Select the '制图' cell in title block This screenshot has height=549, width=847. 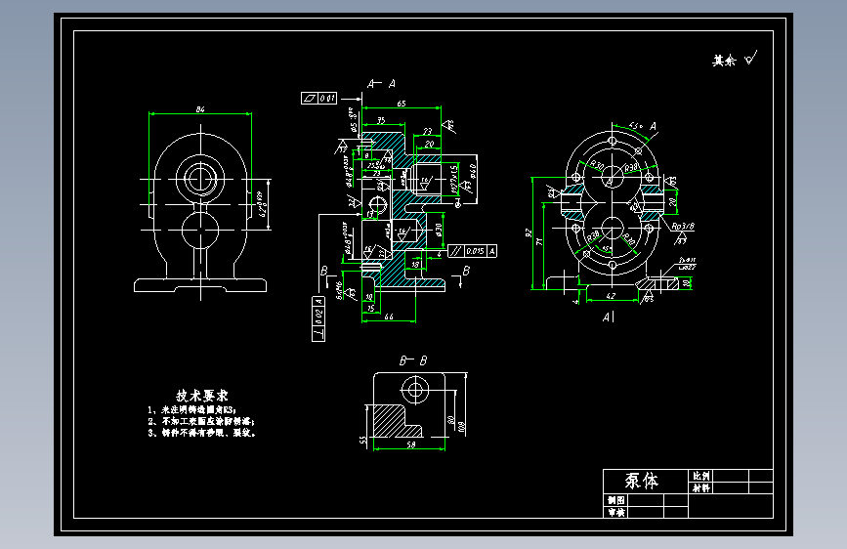coord(615,500)
